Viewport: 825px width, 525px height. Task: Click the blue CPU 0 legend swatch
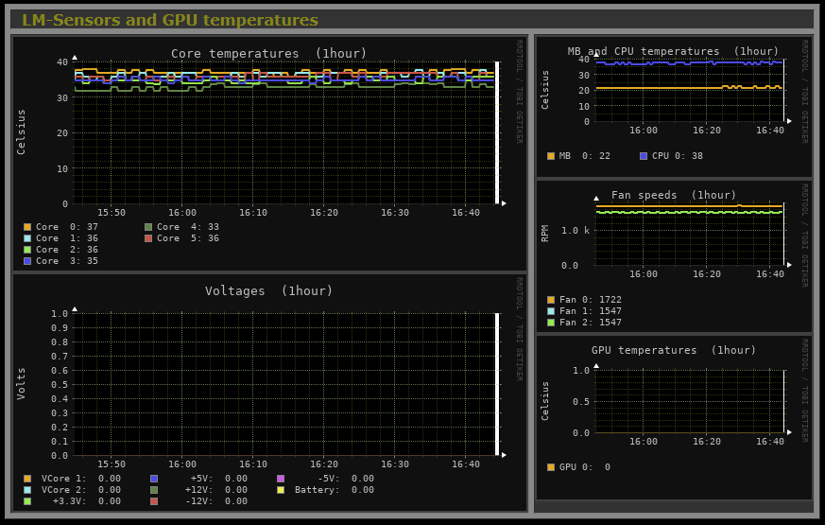(644, 156)
